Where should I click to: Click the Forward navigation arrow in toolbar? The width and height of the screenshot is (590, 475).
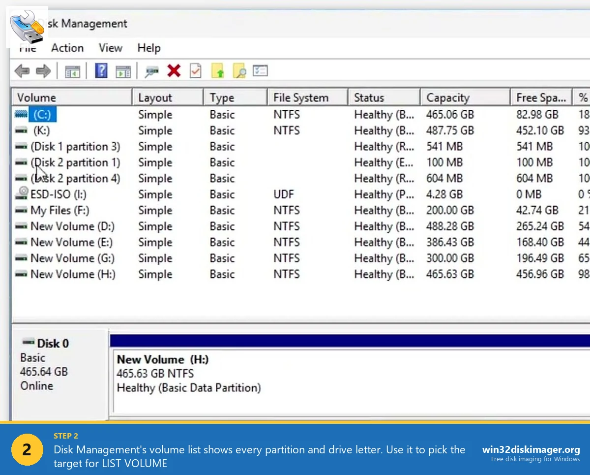43,70
